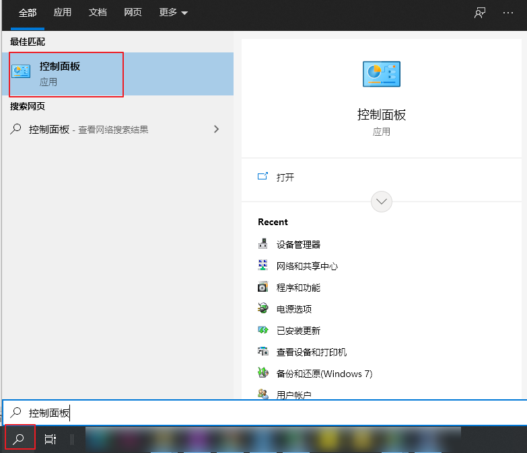Open 已安装更新 from the Recent list
527x453 pixels.
point(298,331)
